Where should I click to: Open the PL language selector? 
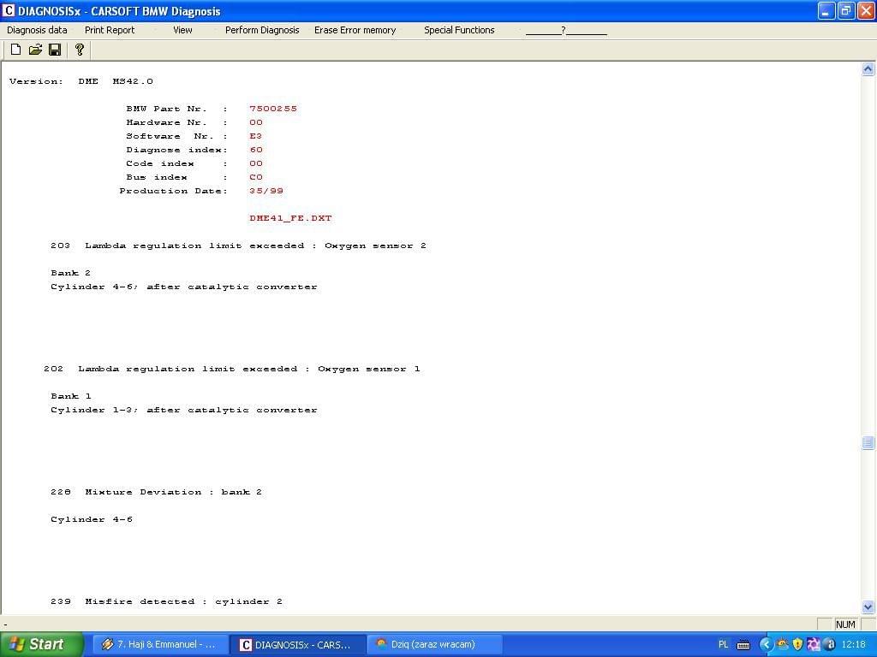pos(723,644)
